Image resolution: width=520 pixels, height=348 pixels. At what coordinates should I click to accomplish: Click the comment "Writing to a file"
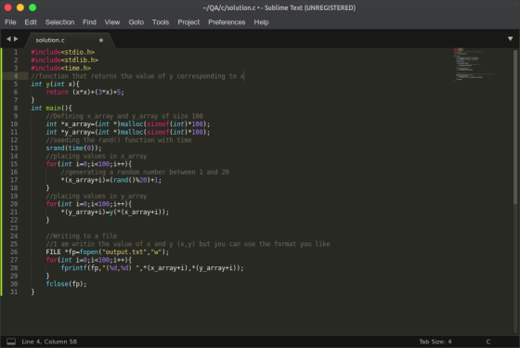[82, 236]
